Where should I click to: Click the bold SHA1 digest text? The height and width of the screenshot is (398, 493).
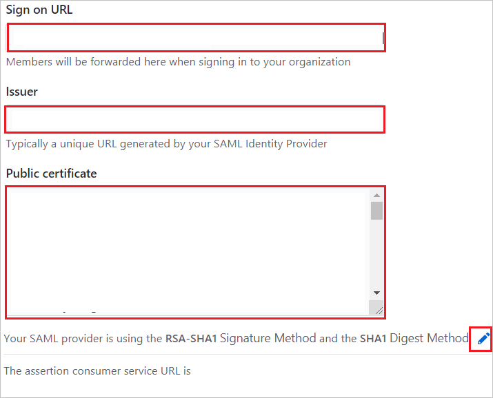[373, 339]
